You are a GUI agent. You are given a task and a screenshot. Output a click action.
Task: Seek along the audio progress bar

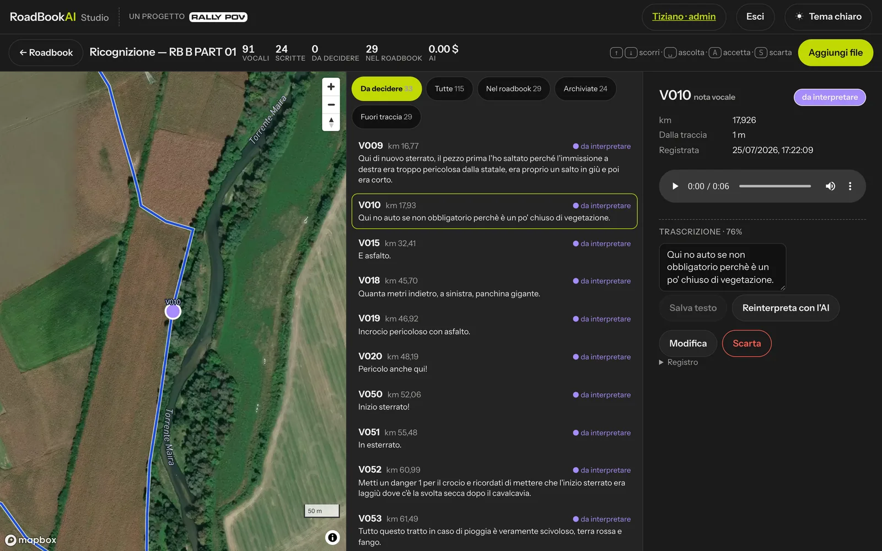(775, 186)
